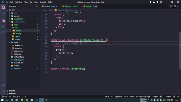181x102 pixels.
Task: Click Ln 25, Col 5 go to line
Action: click(x=109, y=97)
